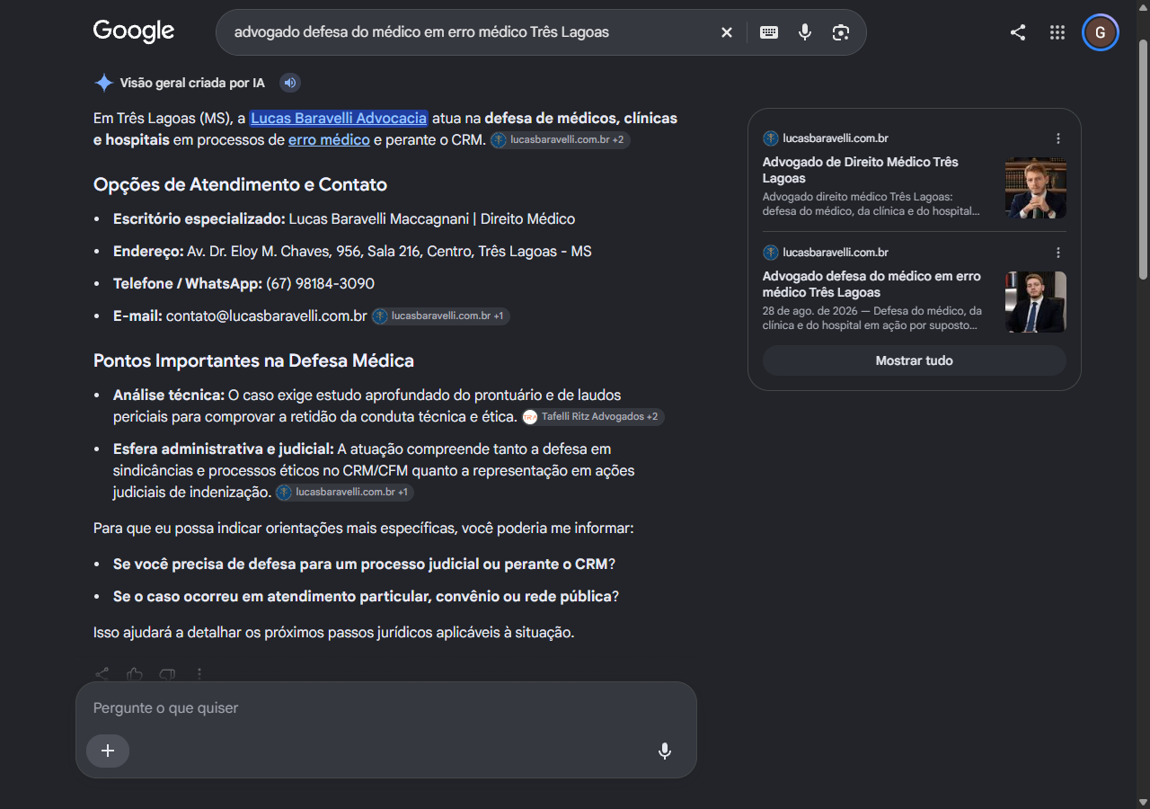This screenshot has height=809, width=1150.
Task: Clear the search query with X
Action: click(x=727, y=32)
